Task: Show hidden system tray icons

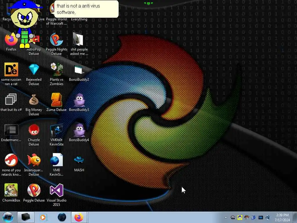Action: 226,217
